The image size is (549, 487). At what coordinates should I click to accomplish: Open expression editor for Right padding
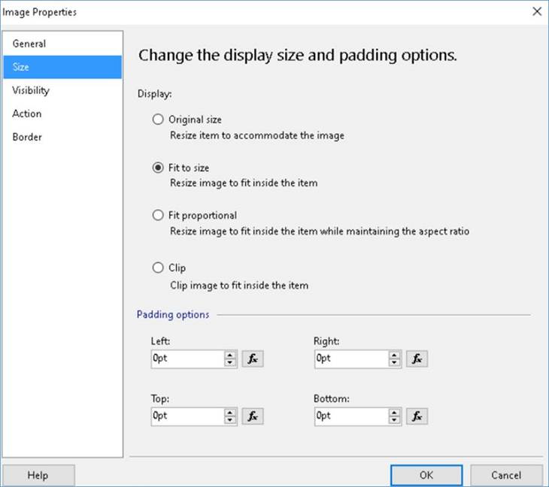[417, 358]
